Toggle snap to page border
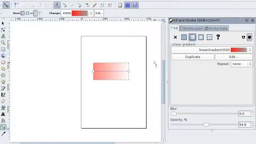256x144 pixels. click(x=120, y=5)
